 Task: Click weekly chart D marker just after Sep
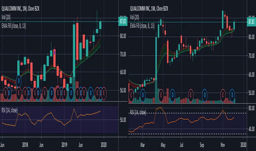point(205,95)
